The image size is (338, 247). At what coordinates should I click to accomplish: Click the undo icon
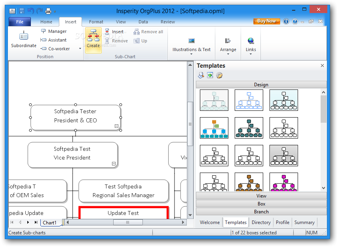click(x=31, y=11)
